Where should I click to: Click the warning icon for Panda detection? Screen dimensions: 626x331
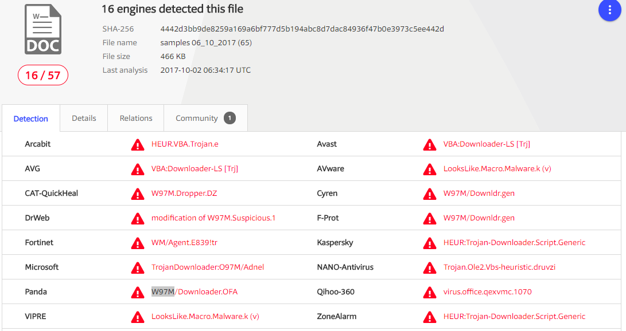(138, 292)
